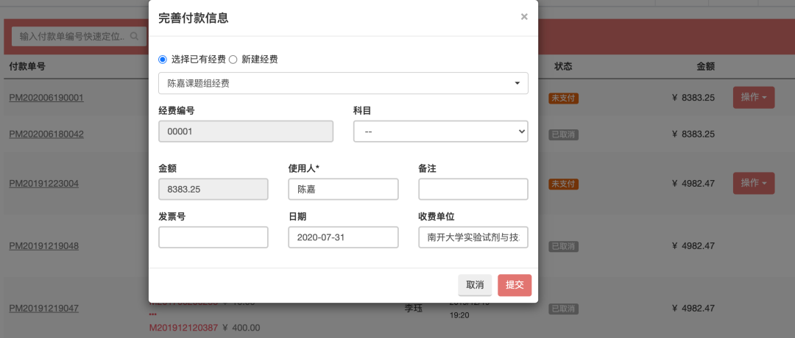Focus the 发票号 input field
This screenshot has width=795, height=338.
[213, 237]
